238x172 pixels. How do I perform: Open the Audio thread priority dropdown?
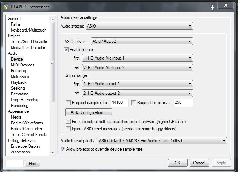click(x=162, y=141)
